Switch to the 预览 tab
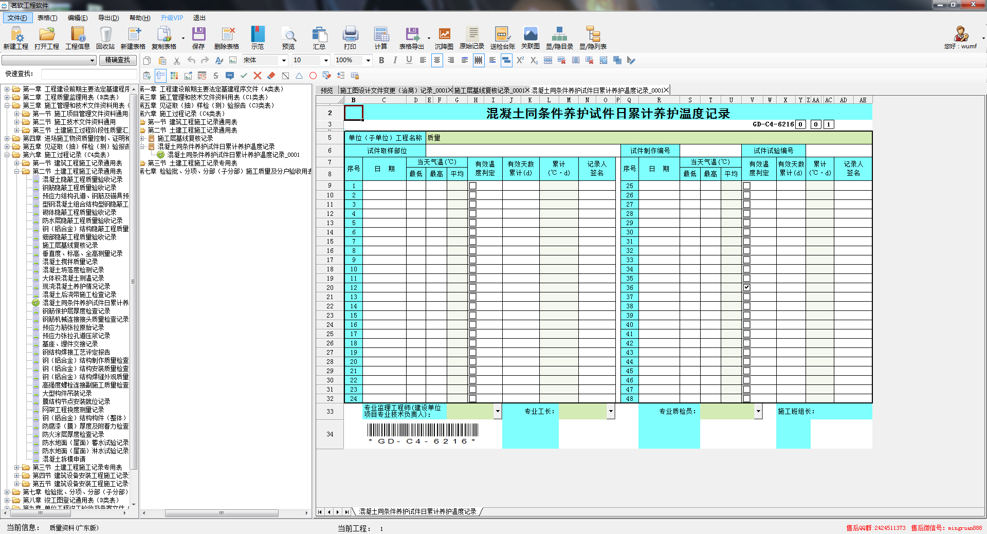 point(327,90)
